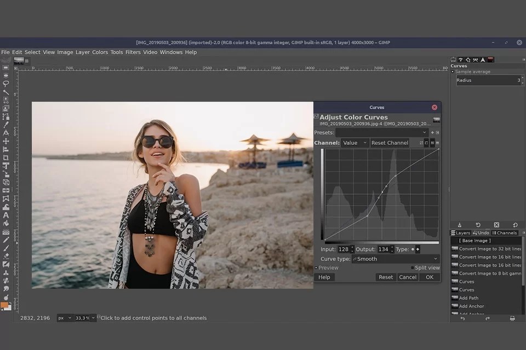
Task: Open the Colors menu
Action: (100, 52)
